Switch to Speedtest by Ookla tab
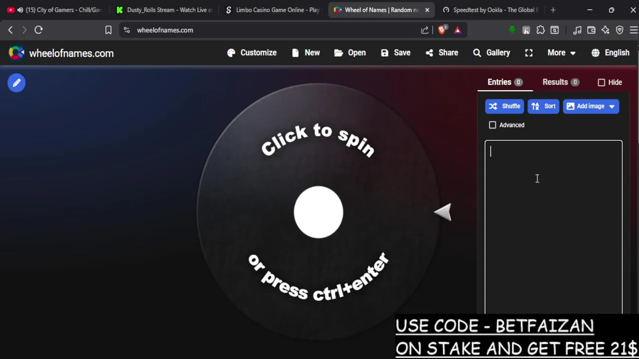 [491, 10]
